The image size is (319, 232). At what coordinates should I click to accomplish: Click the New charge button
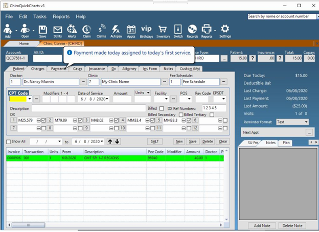[x=179, y=142]
